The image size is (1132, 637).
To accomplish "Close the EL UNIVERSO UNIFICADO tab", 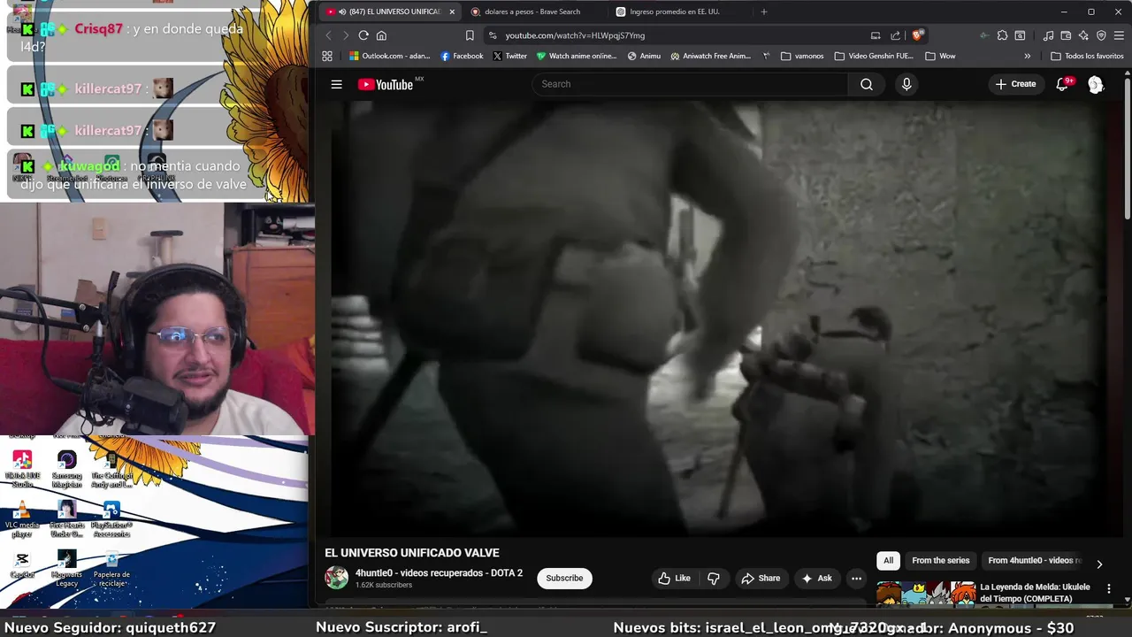I will 451,12.
